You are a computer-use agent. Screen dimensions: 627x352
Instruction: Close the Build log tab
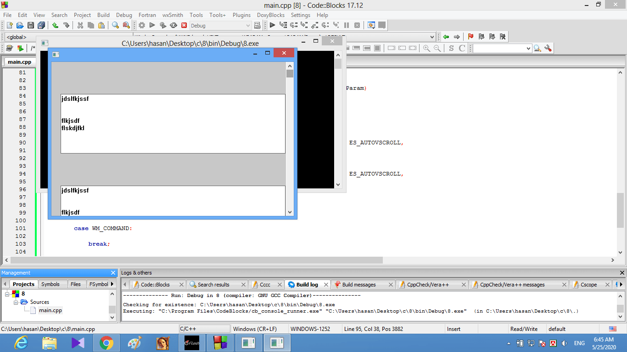click(326, 285)
